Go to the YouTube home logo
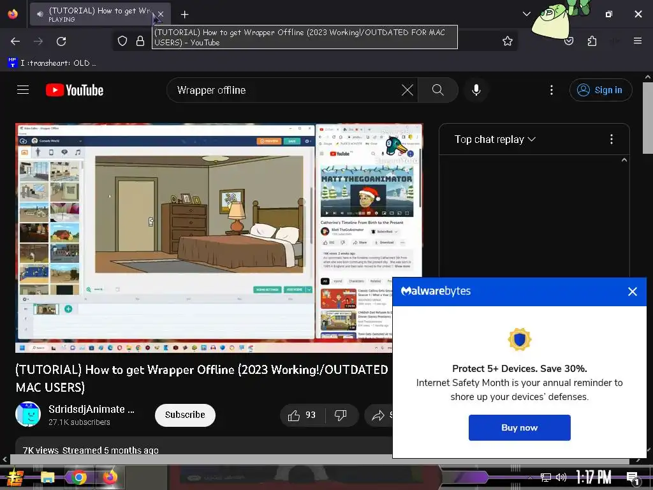Image resolution: width=653 pixels, height=490 pixels. pos(75,90)
